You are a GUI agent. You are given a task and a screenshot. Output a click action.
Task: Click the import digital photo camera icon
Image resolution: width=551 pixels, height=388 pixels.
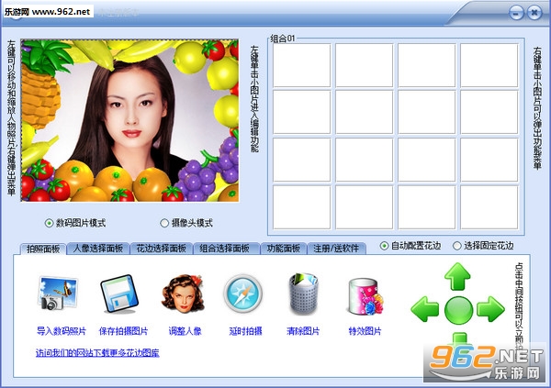click(58, 294)
